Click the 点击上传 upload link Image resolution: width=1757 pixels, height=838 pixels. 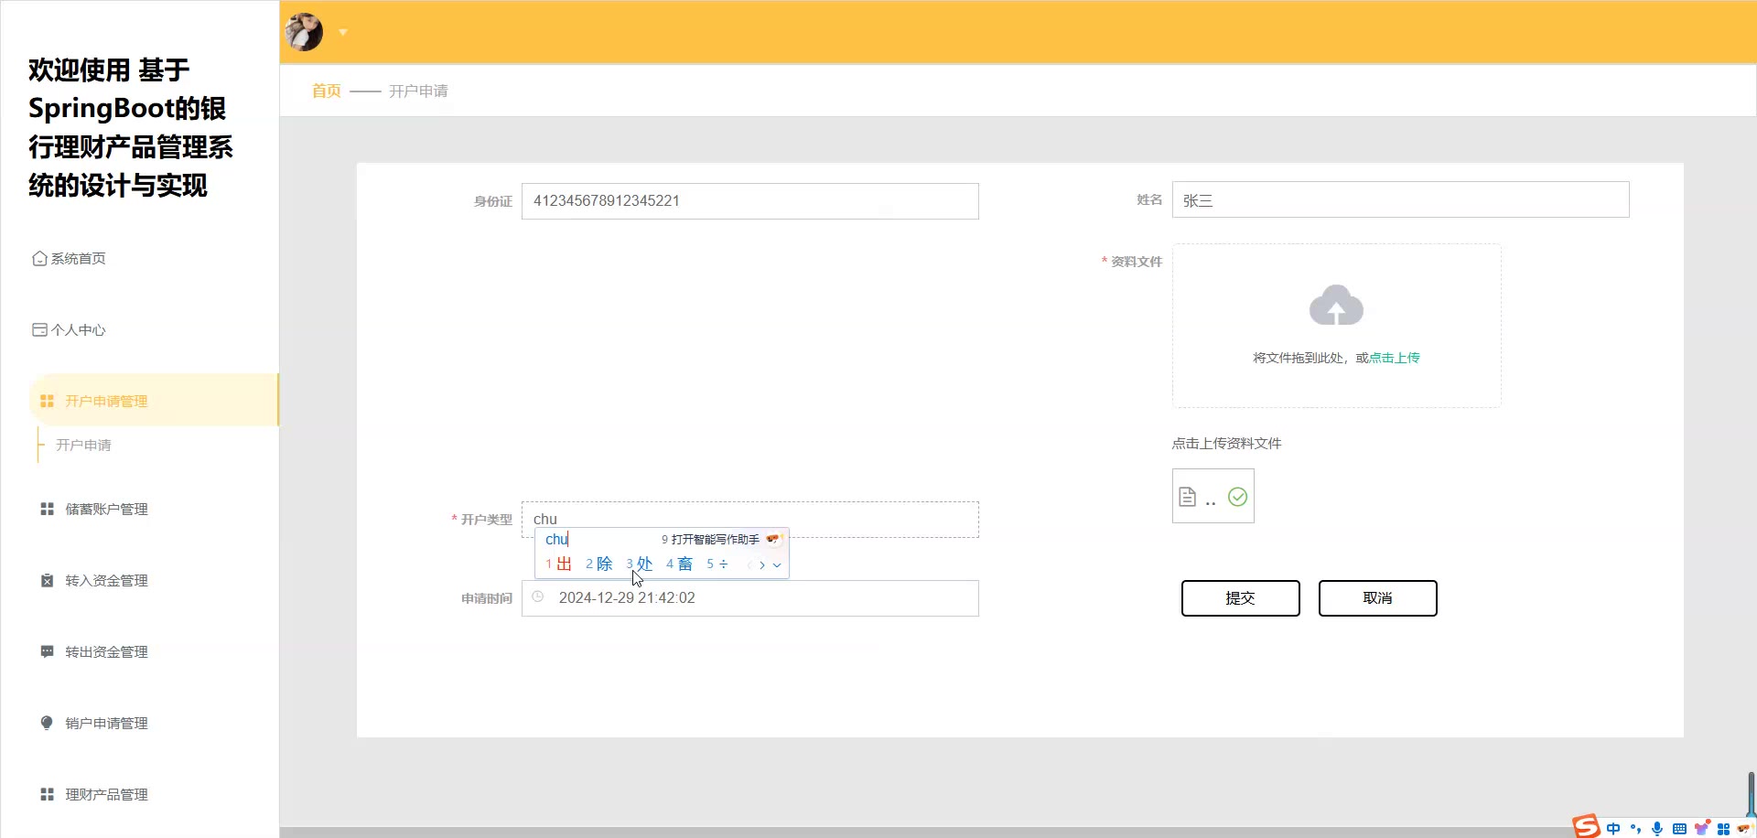pyautogui.click(x=1394, y=358)
